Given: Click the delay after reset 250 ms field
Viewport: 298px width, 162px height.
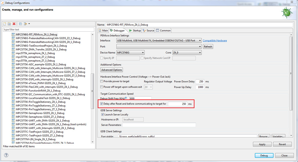Looking at the screenshot, I should click(x=178, y=104).
